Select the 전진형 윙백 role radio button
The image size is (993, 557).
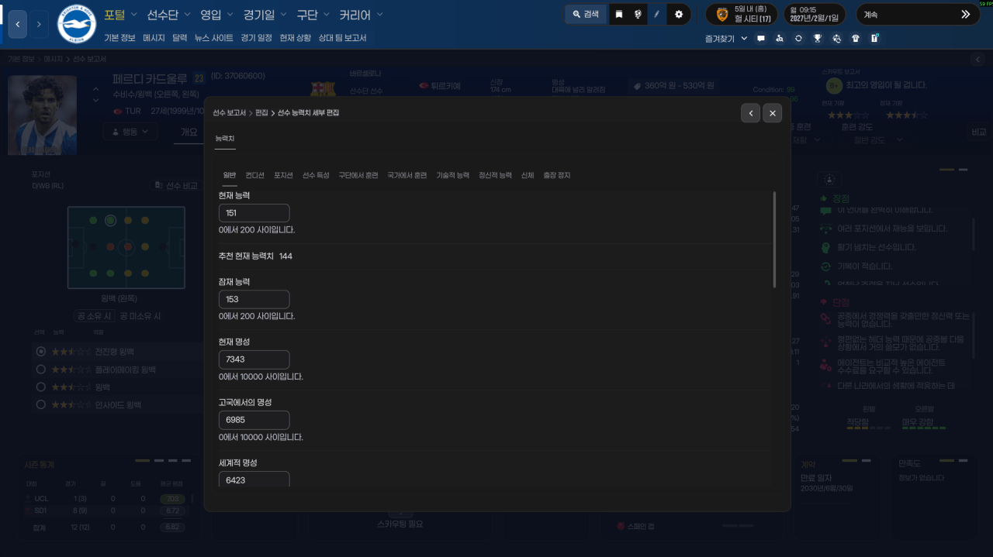(41, 351)
